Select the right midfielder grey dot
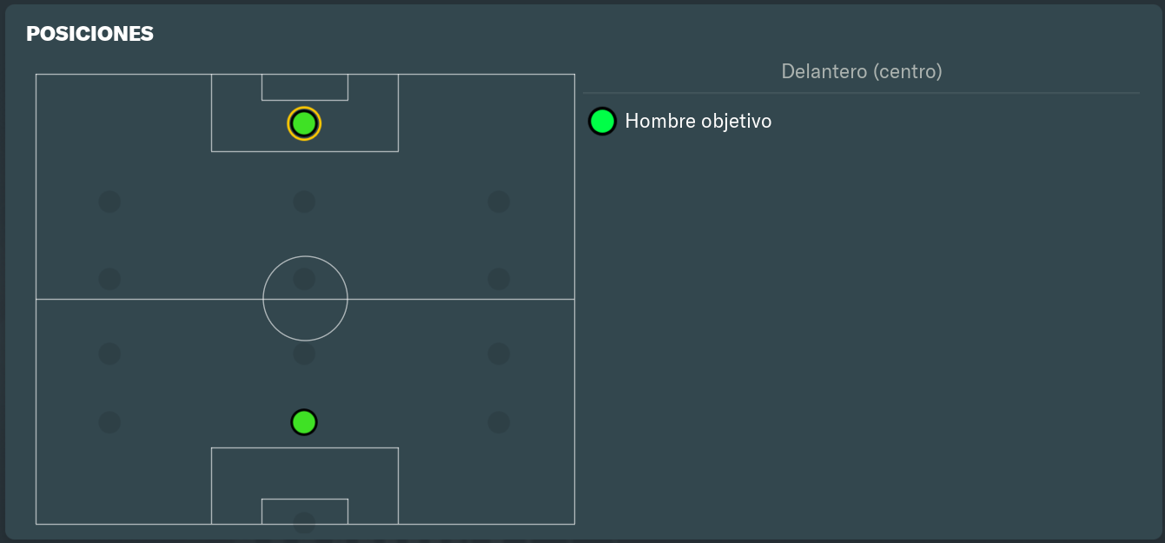 (499, 279)
